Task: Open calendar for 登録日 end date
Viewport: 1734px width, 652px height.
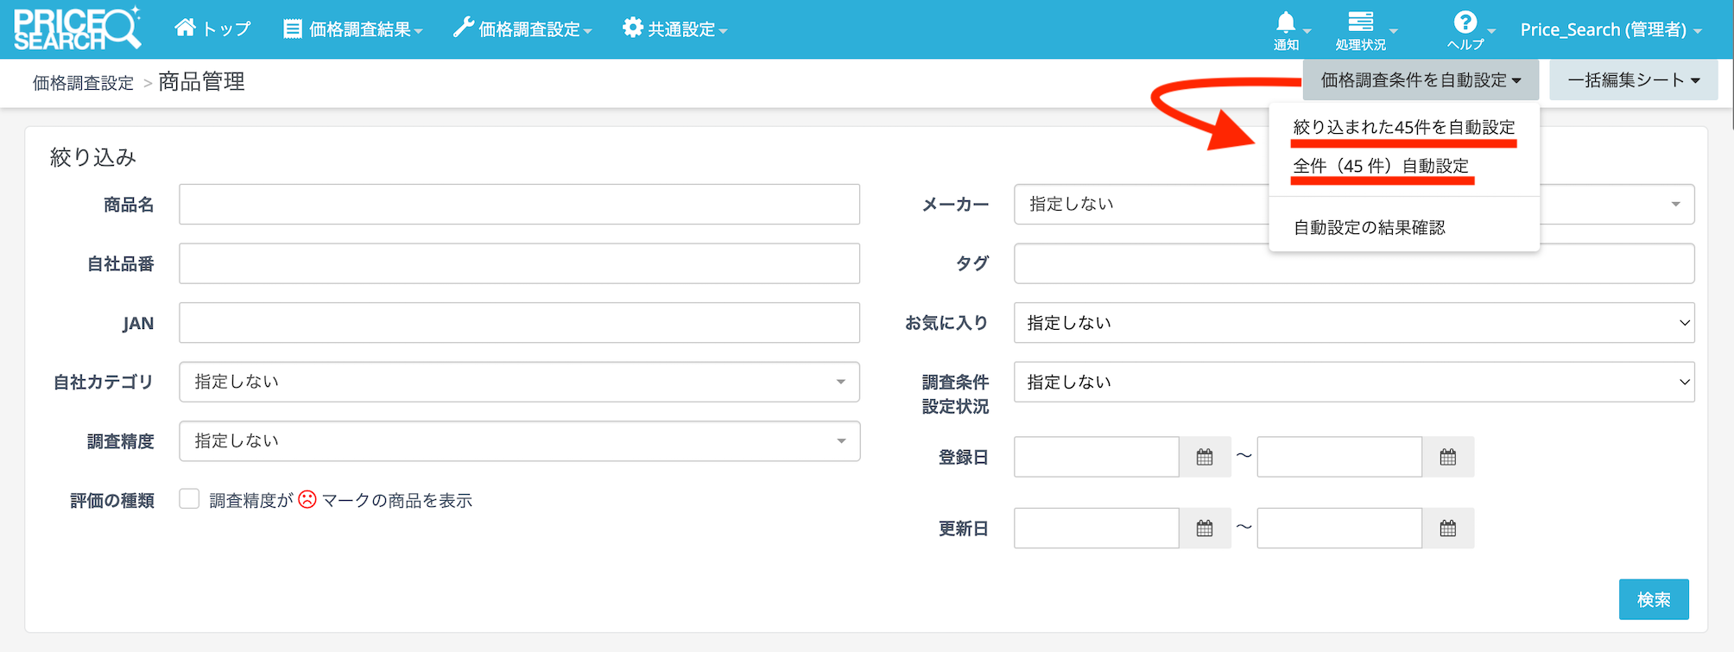Action: (x=1448, y=458)
